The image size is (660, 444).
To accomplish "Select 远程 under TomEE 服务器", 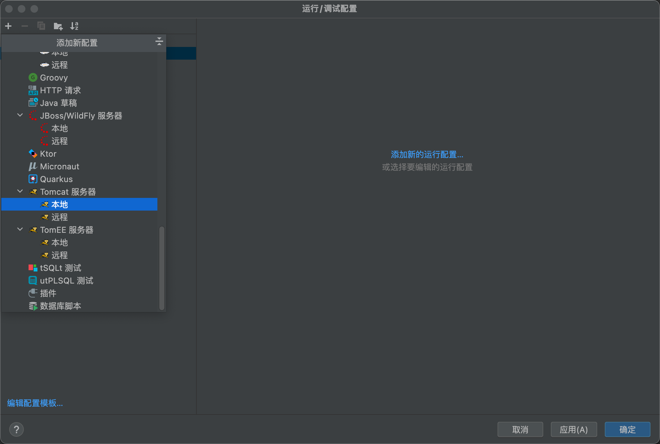I will (x=79, y=255).
